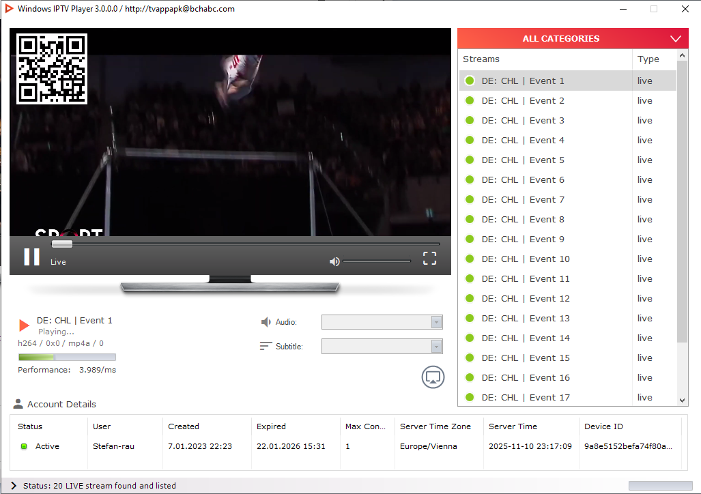The image size is (701, 494).
Task: Expand the status bar arrow
Action: tap(13, 486)
